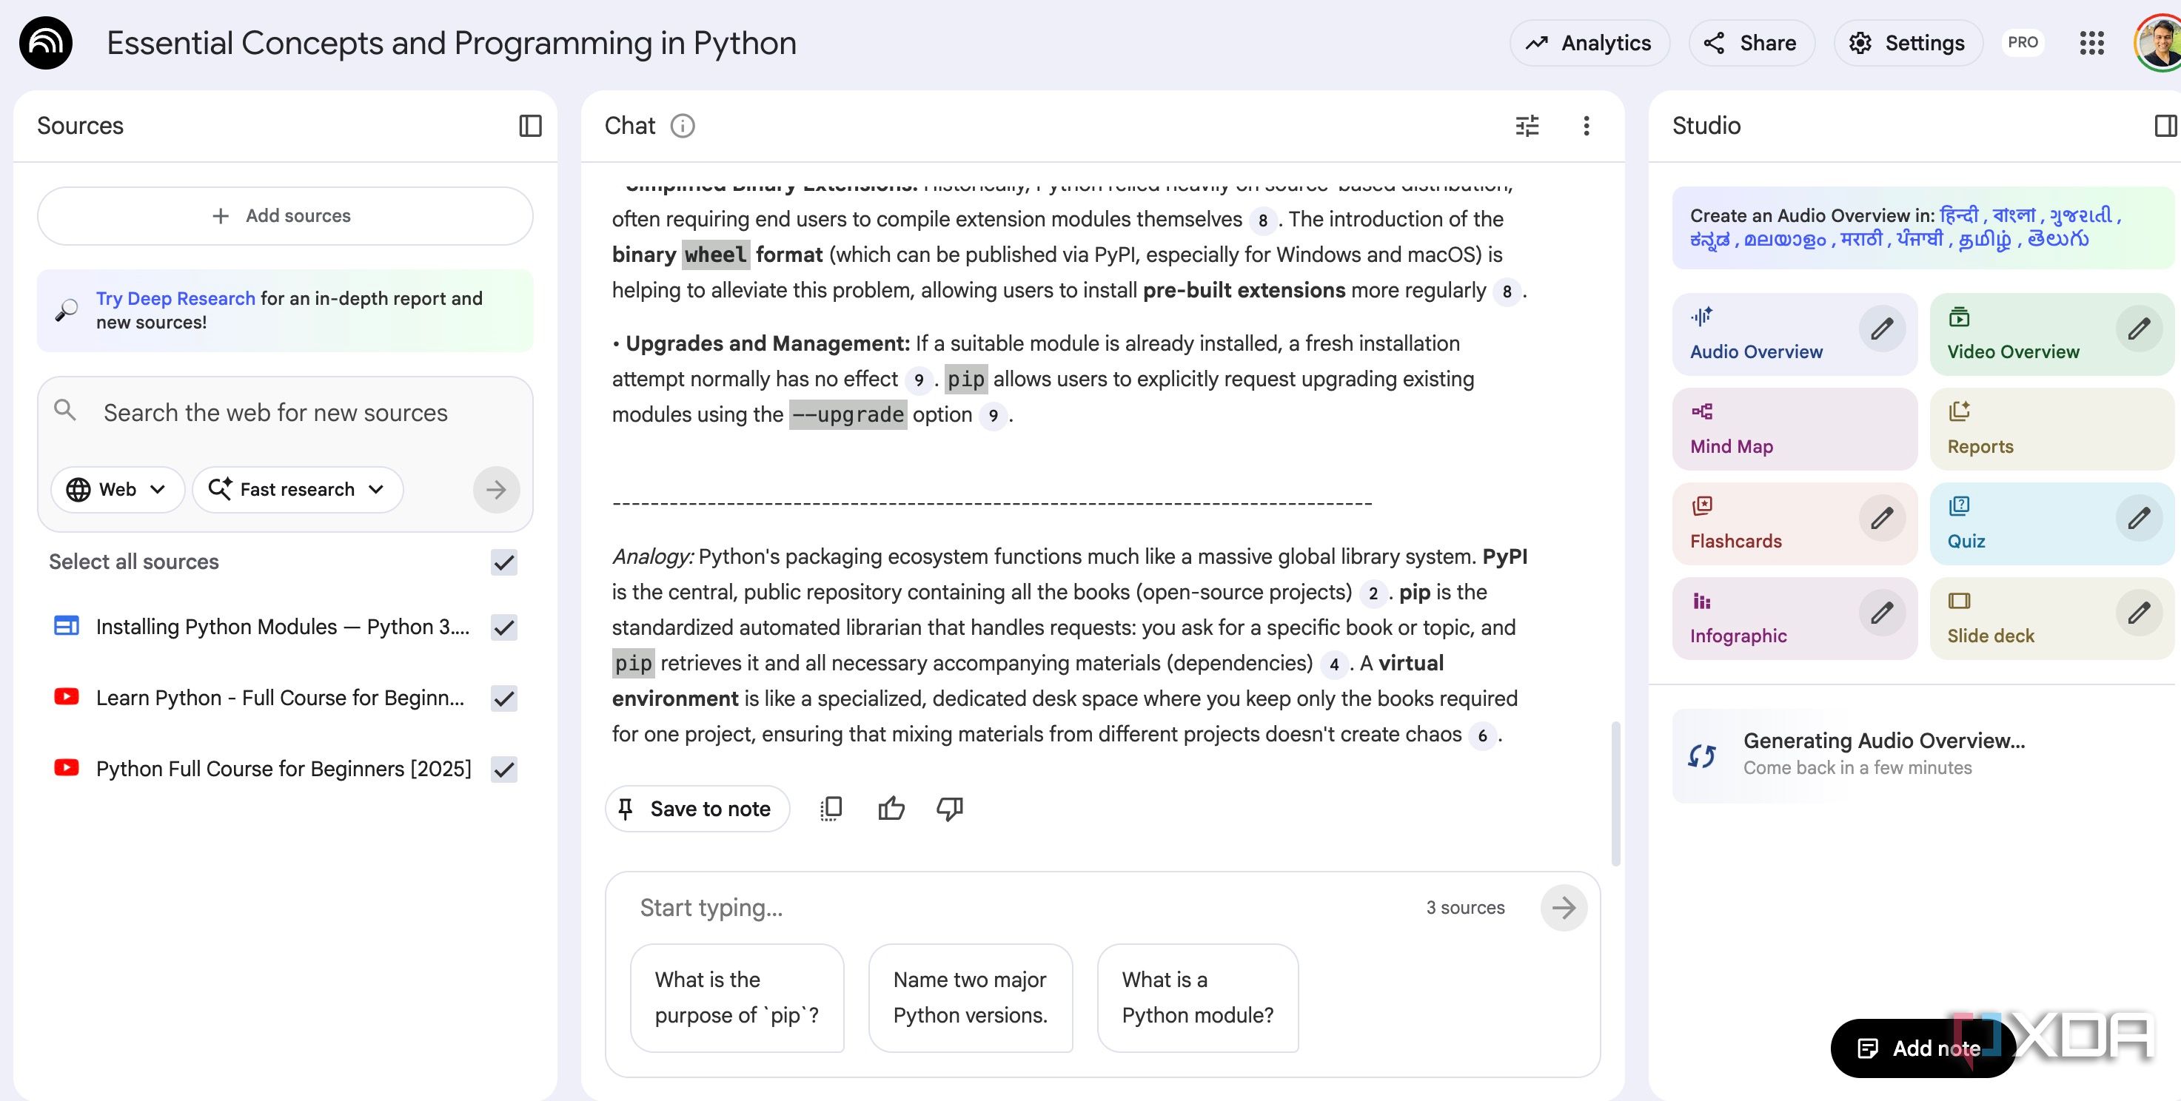
Task: Open Settings
Action: tap(1908, 43)
